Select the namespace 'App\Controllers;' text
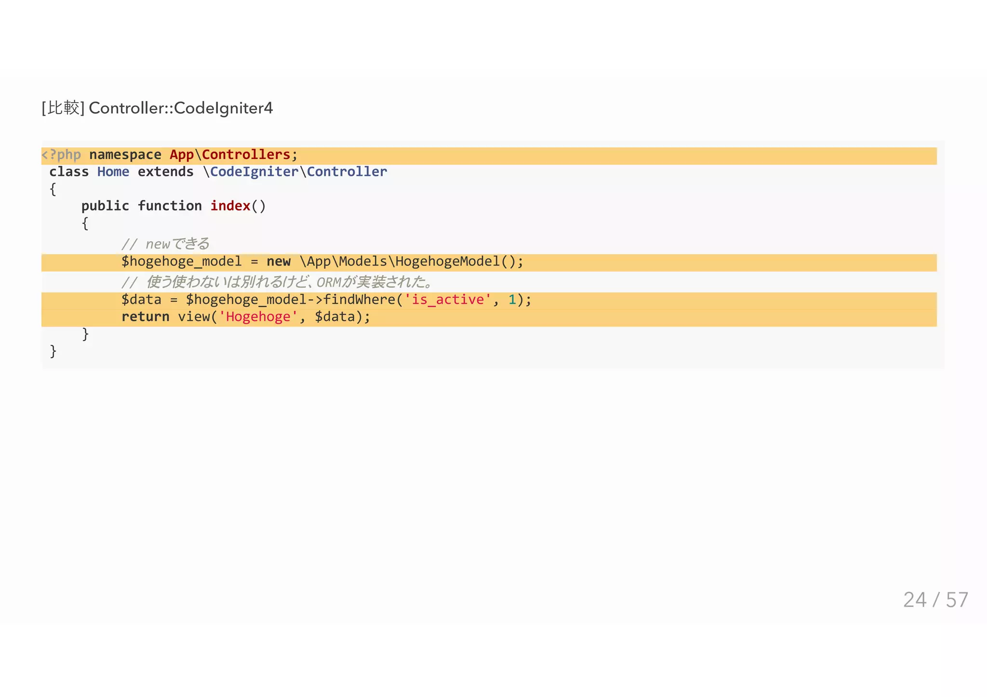This screenshot has width=987, height=697. pyautogui.click(x=234, y=155)
